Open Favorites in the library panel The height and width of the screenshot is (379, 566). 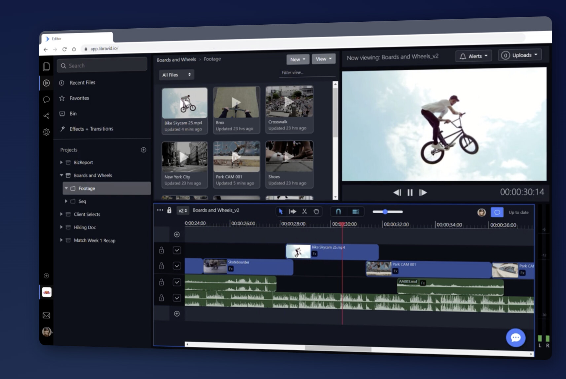pos(79,98)
